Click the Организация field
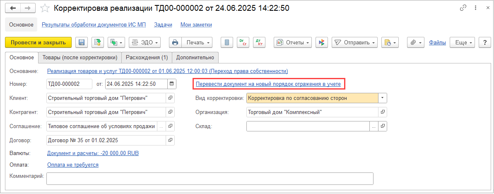Image resolution: width=494 pixels, height=194 pixels. [312, 112]
